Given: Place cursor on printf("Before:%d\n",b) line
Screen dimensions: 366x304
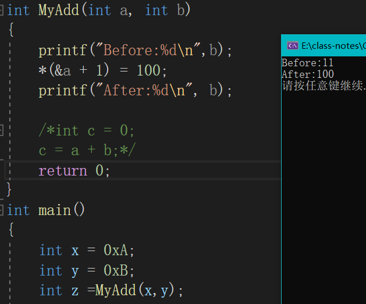Looking at the screenshot, I should [x=135, y=51].
